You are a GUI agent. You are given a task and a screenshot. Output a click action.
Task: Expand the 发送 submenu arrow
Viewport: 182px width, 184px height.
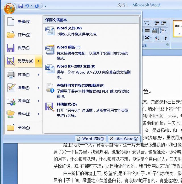click(39, 101)
